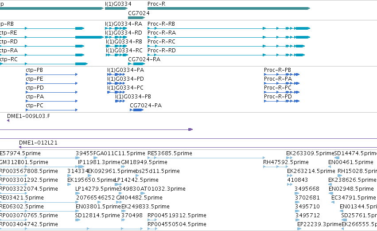This screenshot has width=377, height=231.
Task: Click the ctp-PB protein label
Action: click(34, 70)
